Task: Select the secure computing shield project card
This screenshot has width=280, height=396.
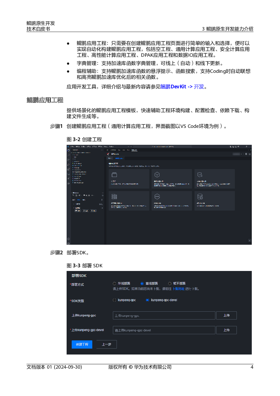Action: pos(215,179)
